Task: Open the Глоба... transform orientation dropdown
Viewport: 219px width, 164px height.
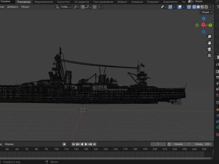Action: click(x=64, y=7)
